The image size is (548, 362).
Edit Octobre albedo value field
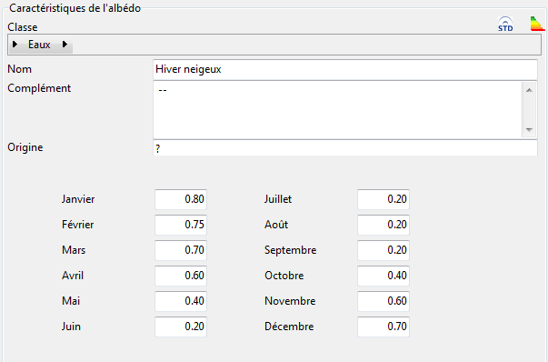(384, 276)
